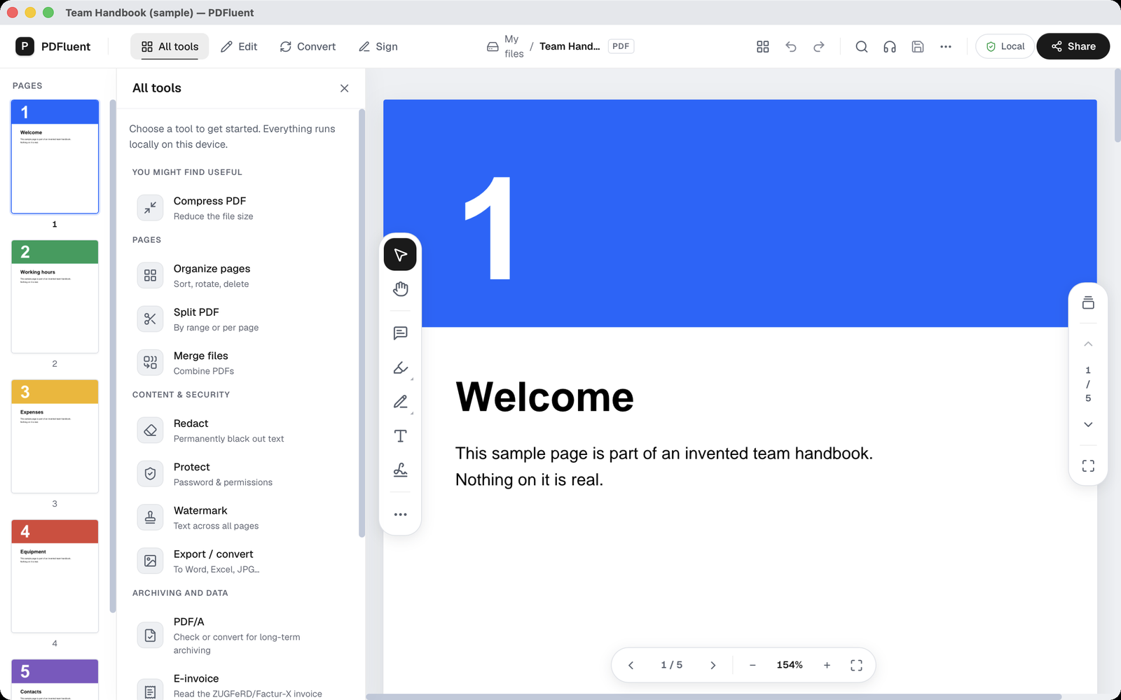Select the highlighter tool
Viewport: 1121px width, 700px height.
point(400,367)
